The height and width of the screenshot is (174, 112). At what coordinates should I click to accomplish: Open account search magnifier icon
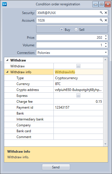pyautogui.click(x=101, y=20)
